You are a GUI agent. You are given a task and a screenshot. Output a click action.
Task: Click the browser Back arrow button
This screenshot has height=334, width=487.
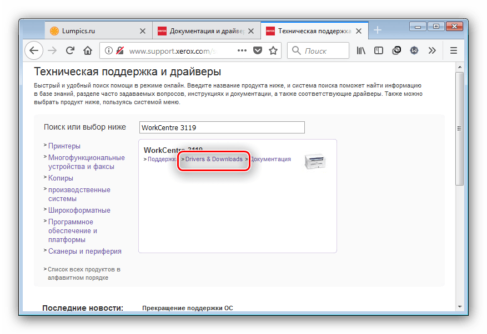point(34,50)
